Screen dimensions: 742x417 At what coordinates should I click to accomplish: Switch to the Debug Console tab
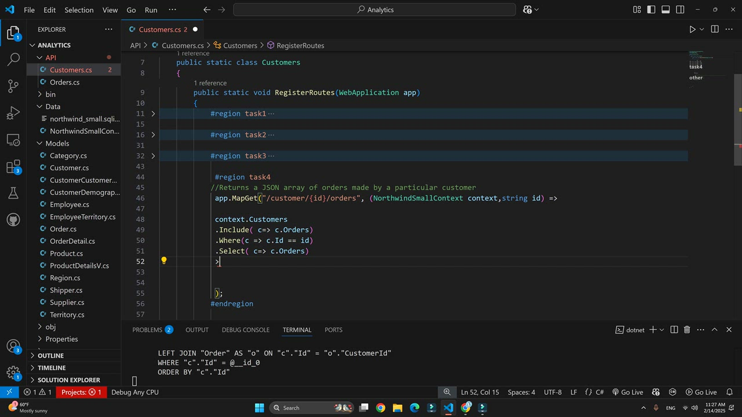coord(245,330)
